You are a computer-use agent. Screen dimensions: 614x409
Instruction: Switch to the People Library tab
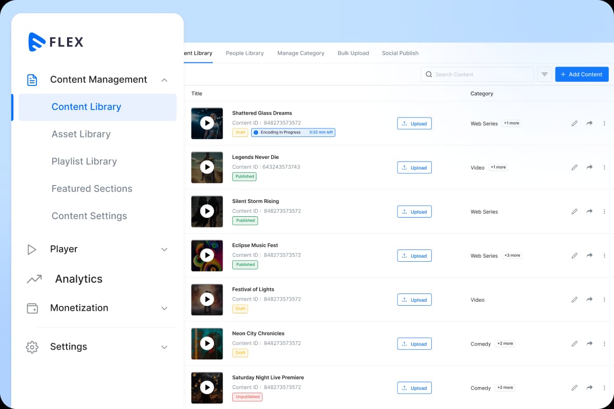[245, 53]
